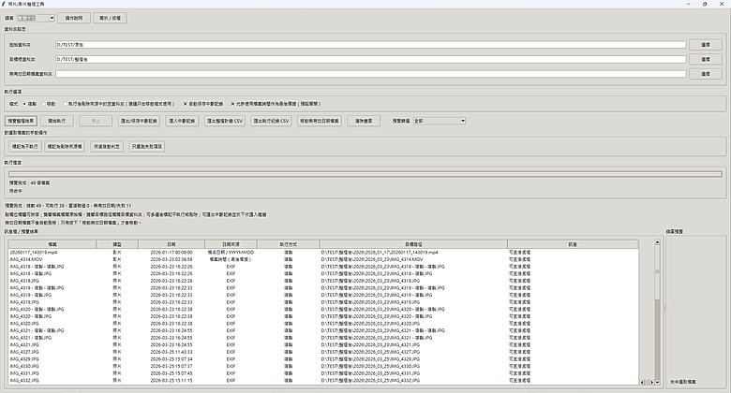Viewport: 731px width, 393px height.
Task: Open the 預覽篩選 dropdown showing 全部
Action: tap(439, 121)
